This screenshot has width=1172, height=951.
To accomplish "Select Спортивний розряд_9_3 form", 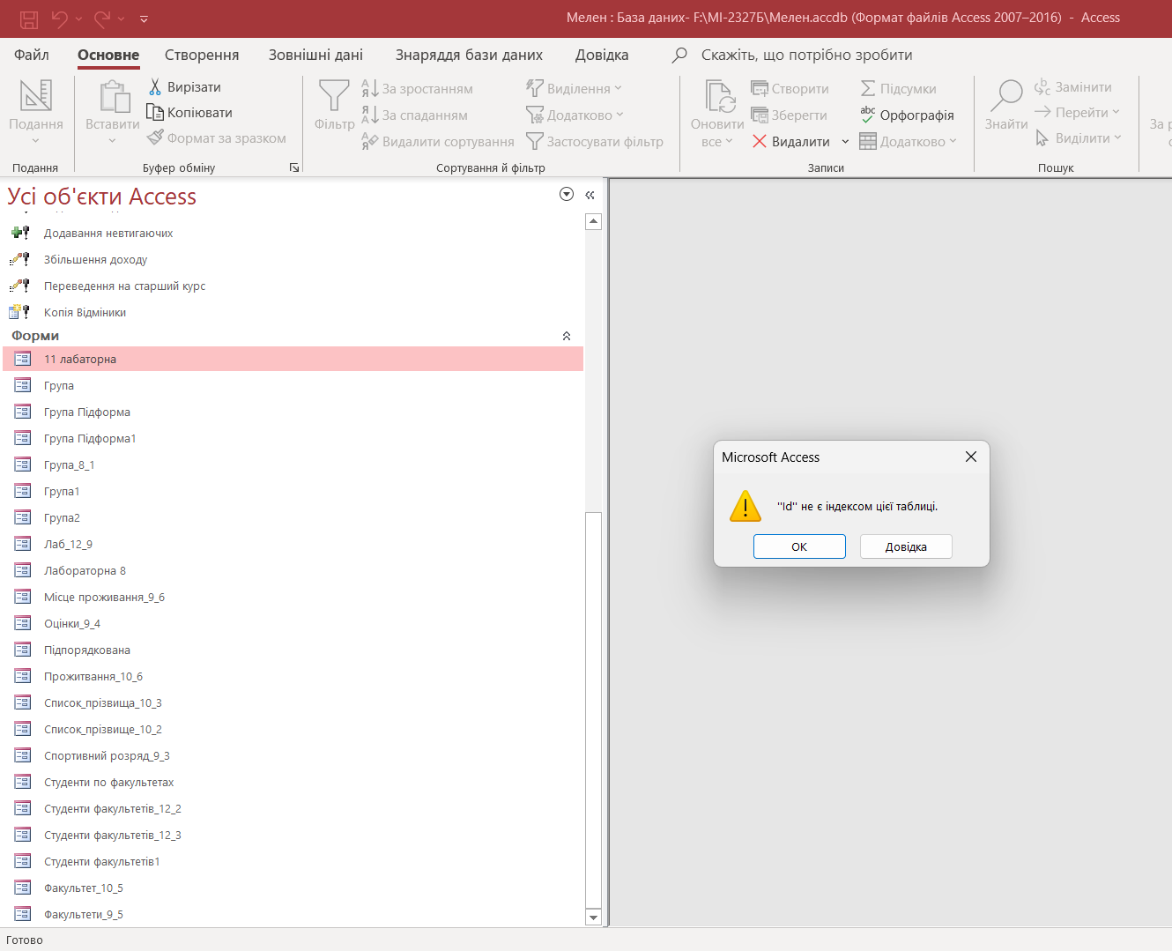I will 293,755.
